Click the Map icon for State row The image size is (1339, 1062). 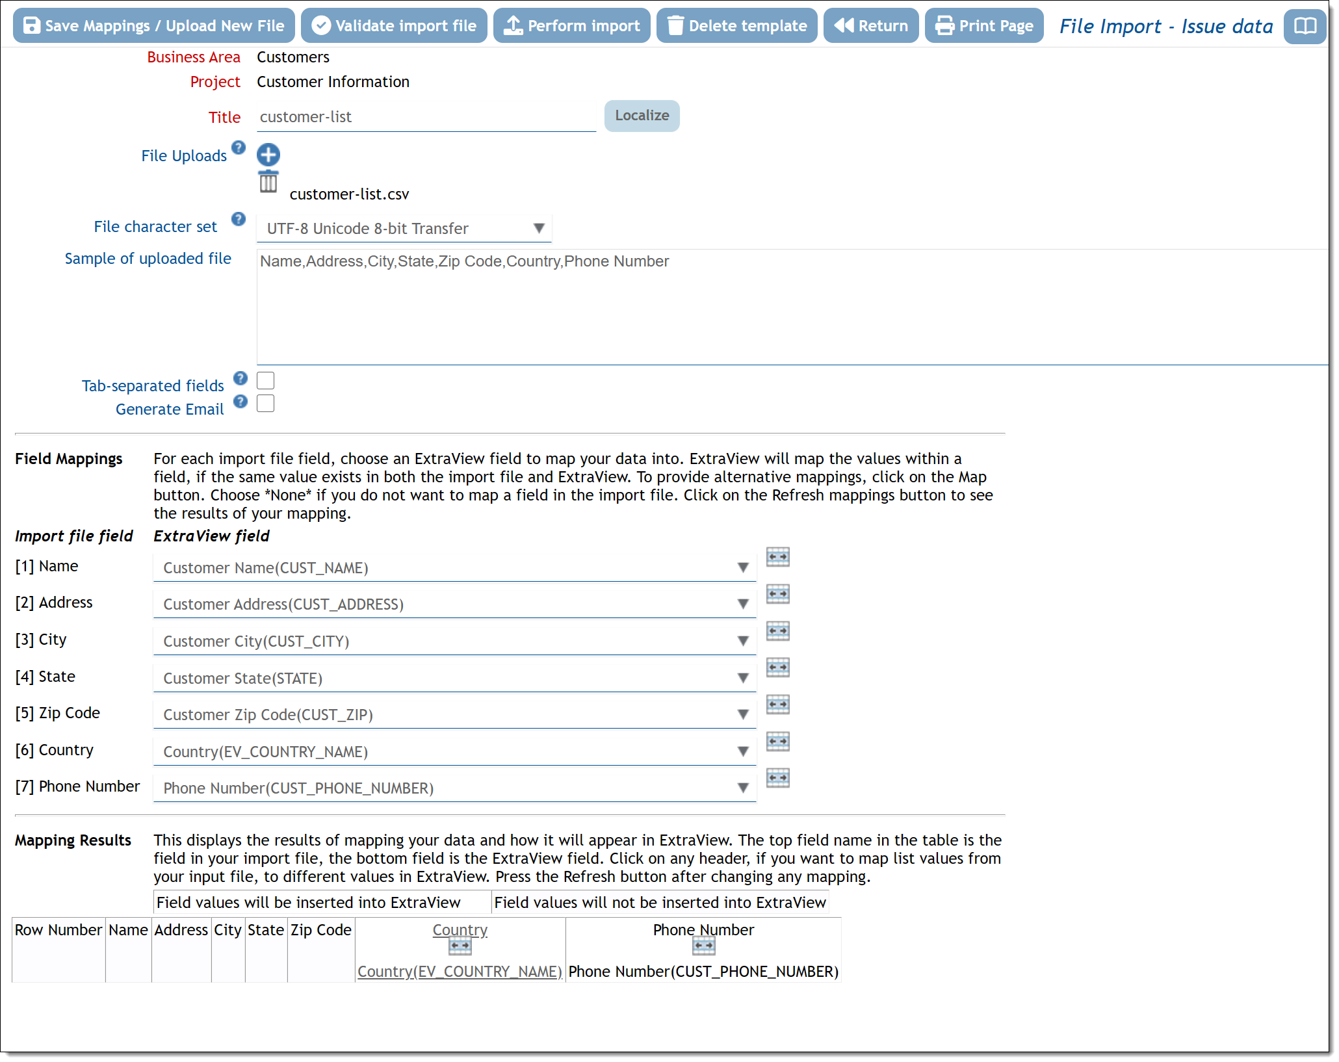[x=777, y=667]
